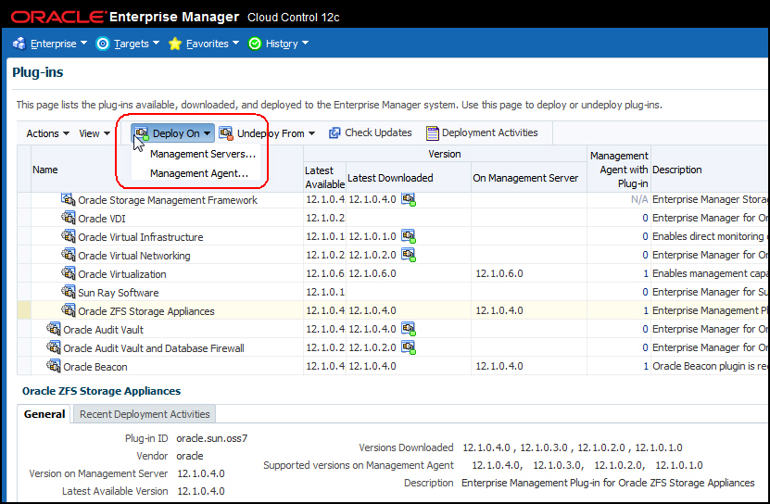
Task: Click downloaded status icon for Storage Management Framework
Action: [x=409, y=199]
